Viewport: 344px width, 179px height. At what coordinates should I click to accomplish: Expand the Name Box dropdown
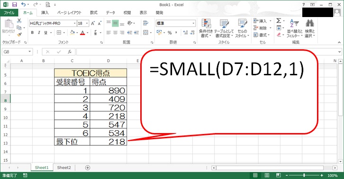click(x=30, y=52)
